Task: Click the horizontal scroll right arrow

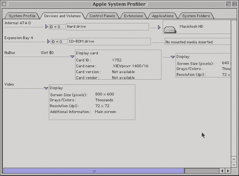Action: pyautogui.click(x=228, y=171)
